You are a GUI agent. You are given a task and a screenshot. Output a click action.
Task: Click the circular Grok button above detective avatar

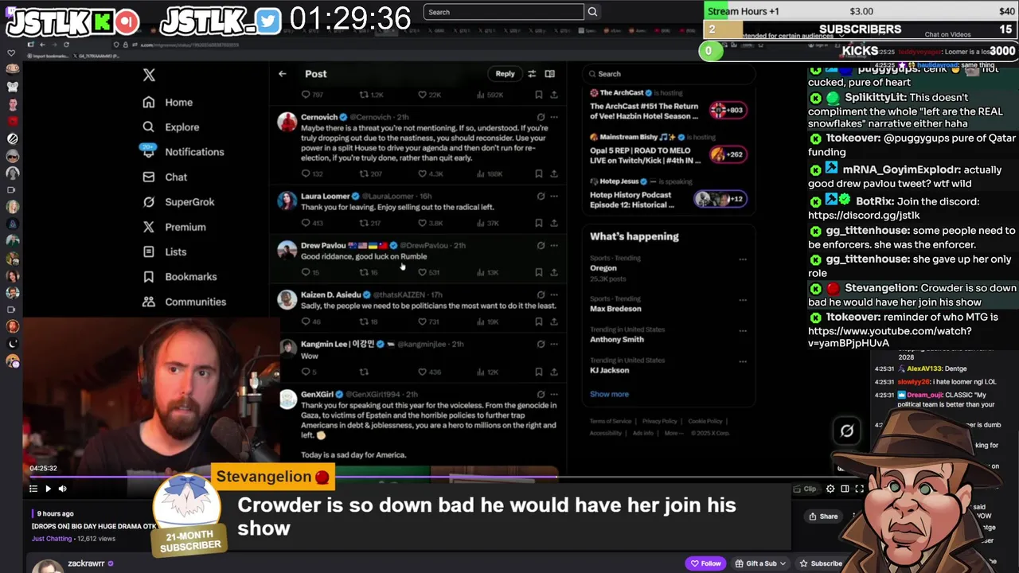[847, 431]
